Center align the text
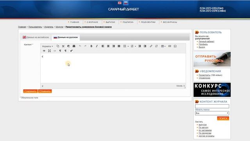Viewport: 250px width, 141px height. point(108,46)
